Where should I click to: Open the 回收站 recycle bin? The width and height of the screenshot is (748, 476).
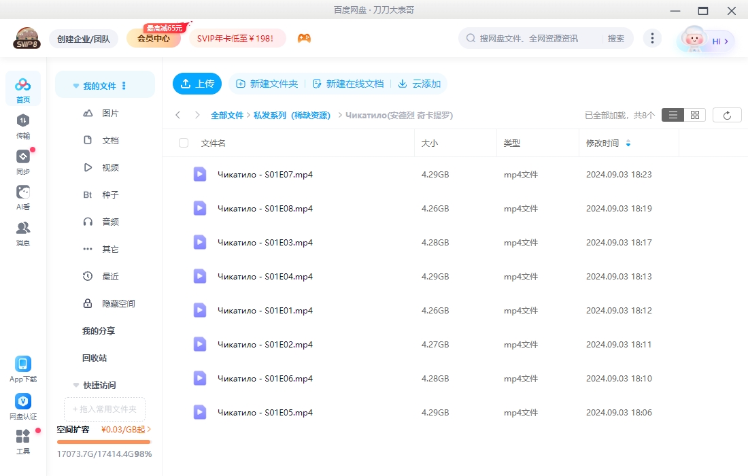coord(95,358)
